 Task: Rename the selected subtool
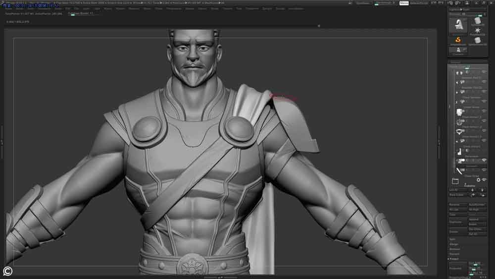tap(458, 205)
